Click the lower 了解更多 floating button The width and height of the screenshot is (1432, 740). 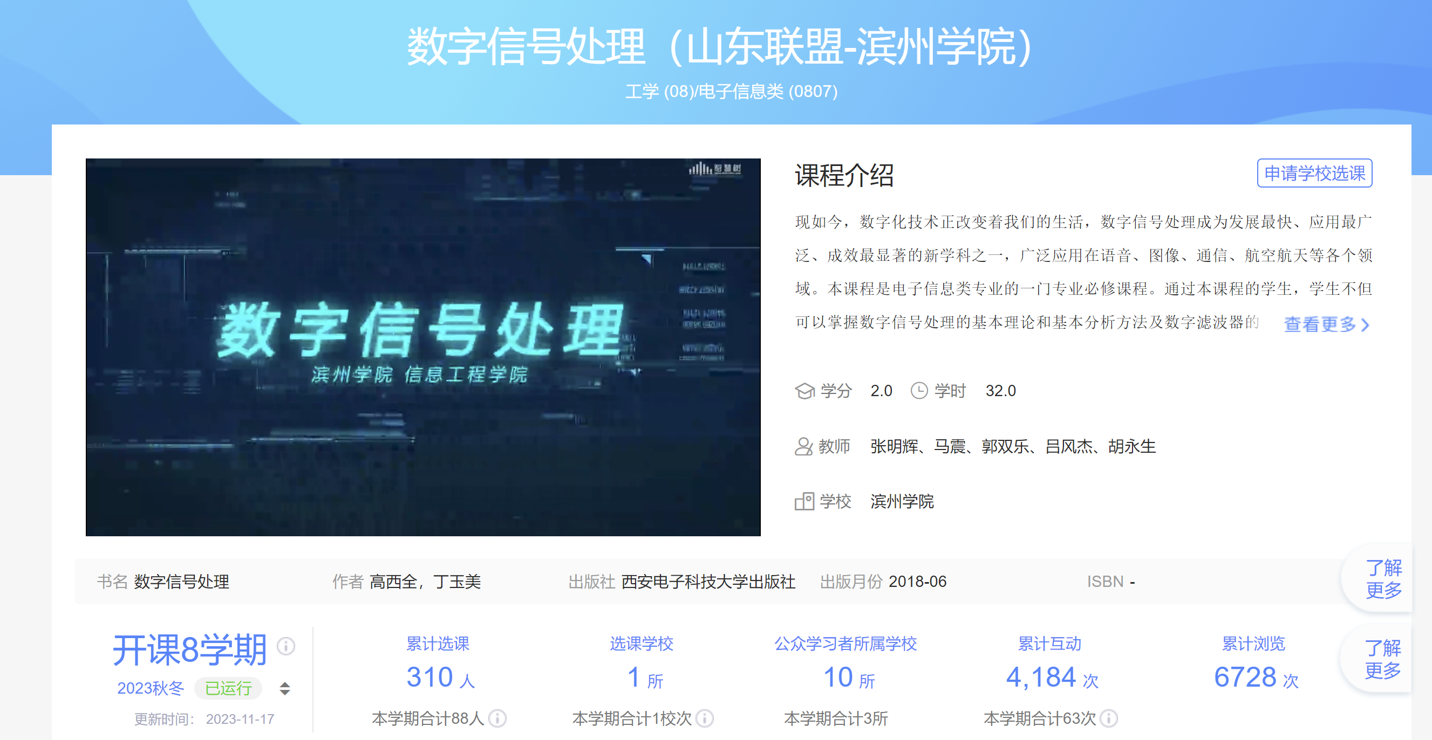(1382, 659)
